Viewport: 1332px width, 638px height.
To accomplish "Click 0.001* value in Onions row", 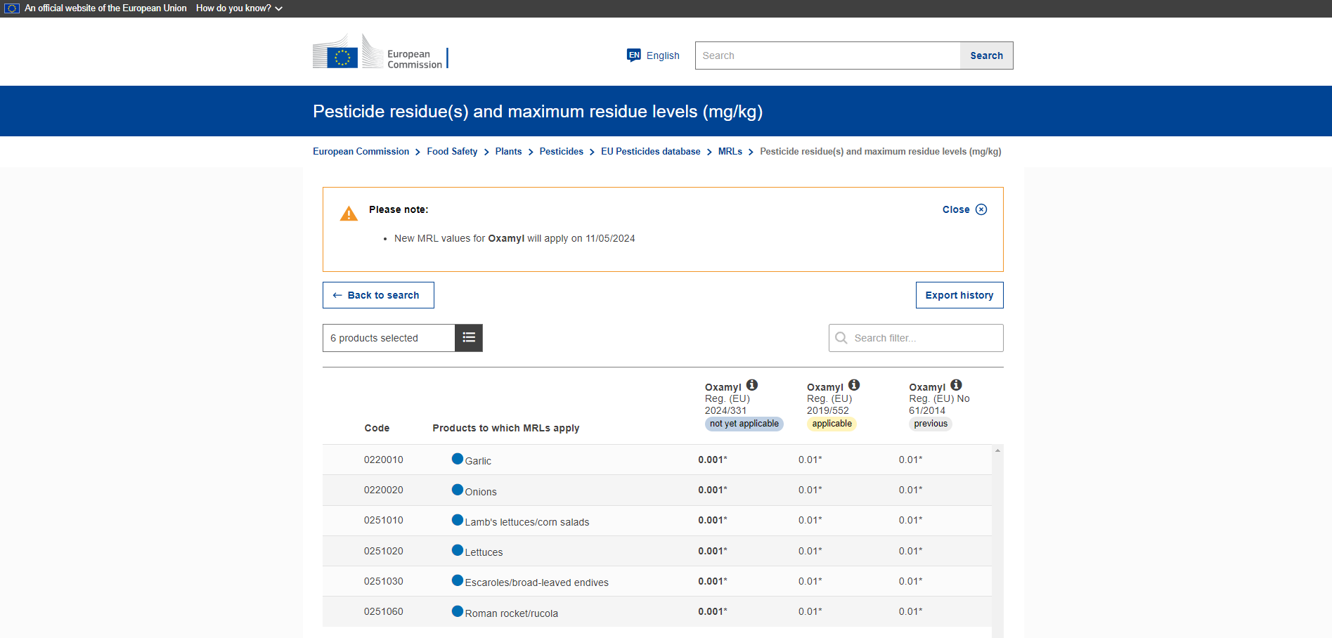I will (713, 490).
